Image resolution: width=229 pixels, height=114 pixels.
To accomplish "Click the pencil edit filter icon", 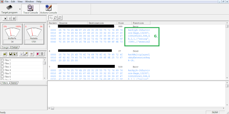I will tap(26, 54).
